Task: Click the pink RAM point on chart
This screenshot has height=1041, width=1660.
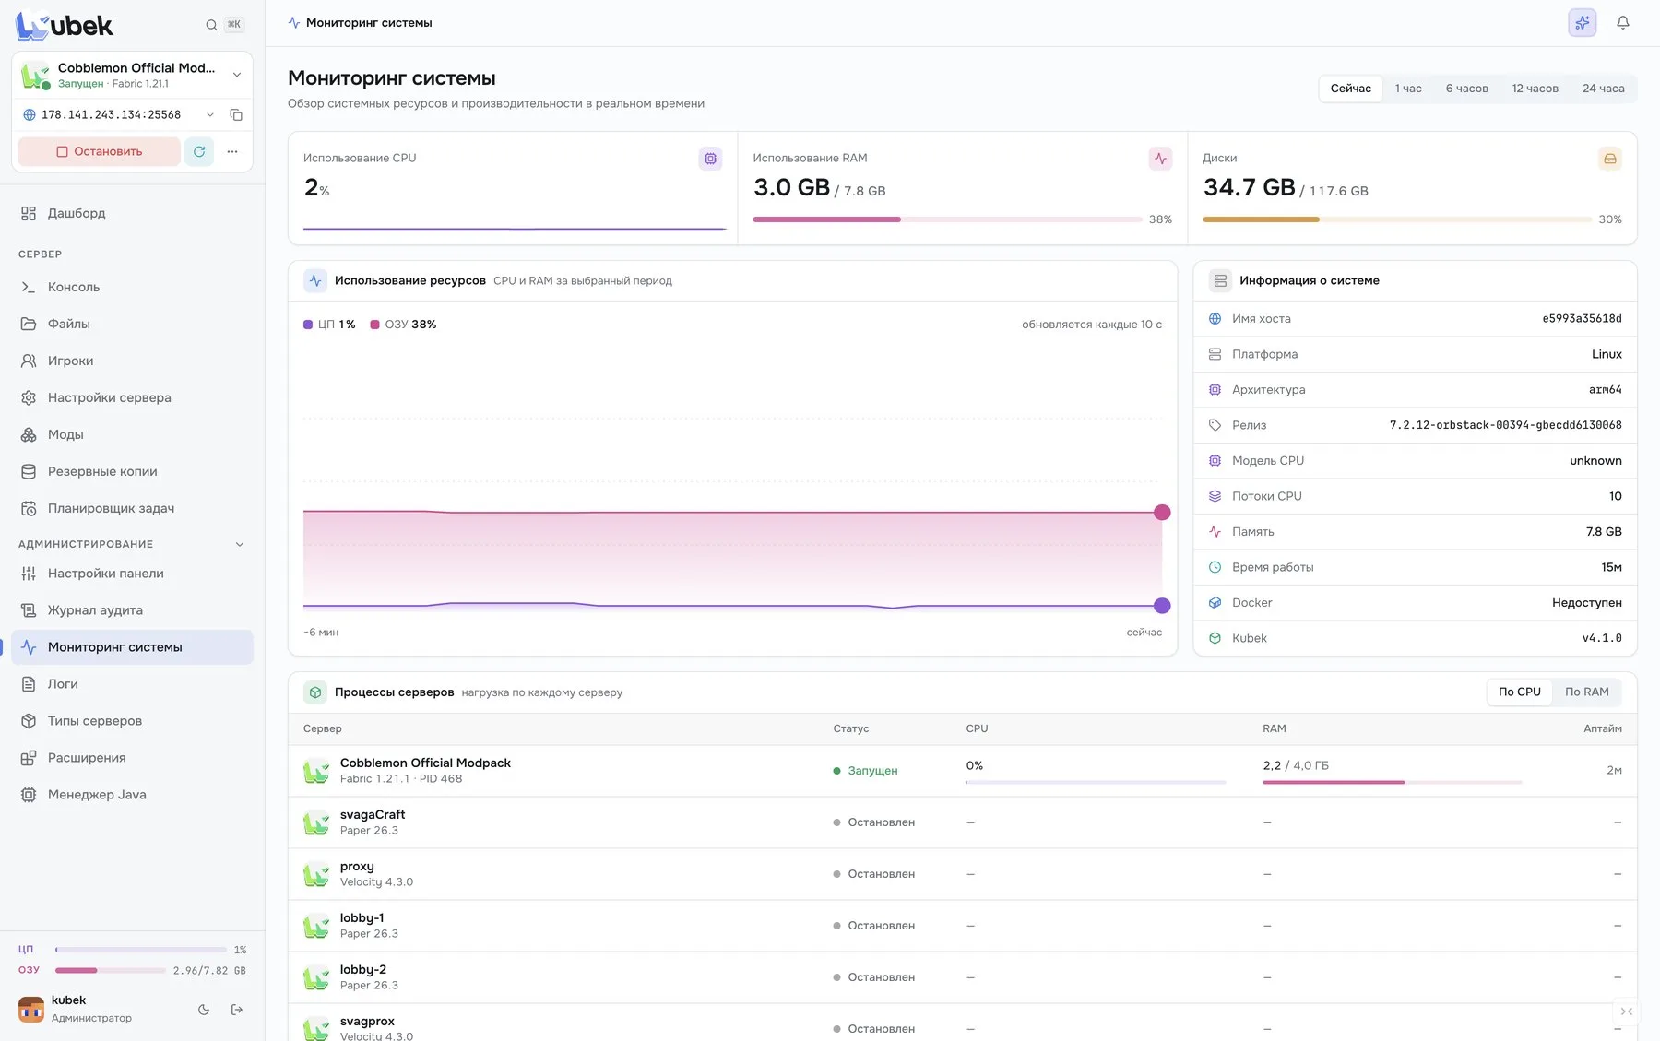Action: (1162, 513)
